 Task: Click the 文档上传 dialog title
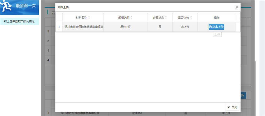click(63, 7)
